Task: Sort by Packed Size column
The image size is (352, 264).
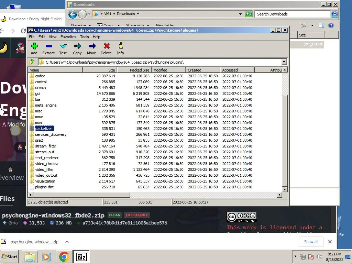Action: click(x=134, y=70)
